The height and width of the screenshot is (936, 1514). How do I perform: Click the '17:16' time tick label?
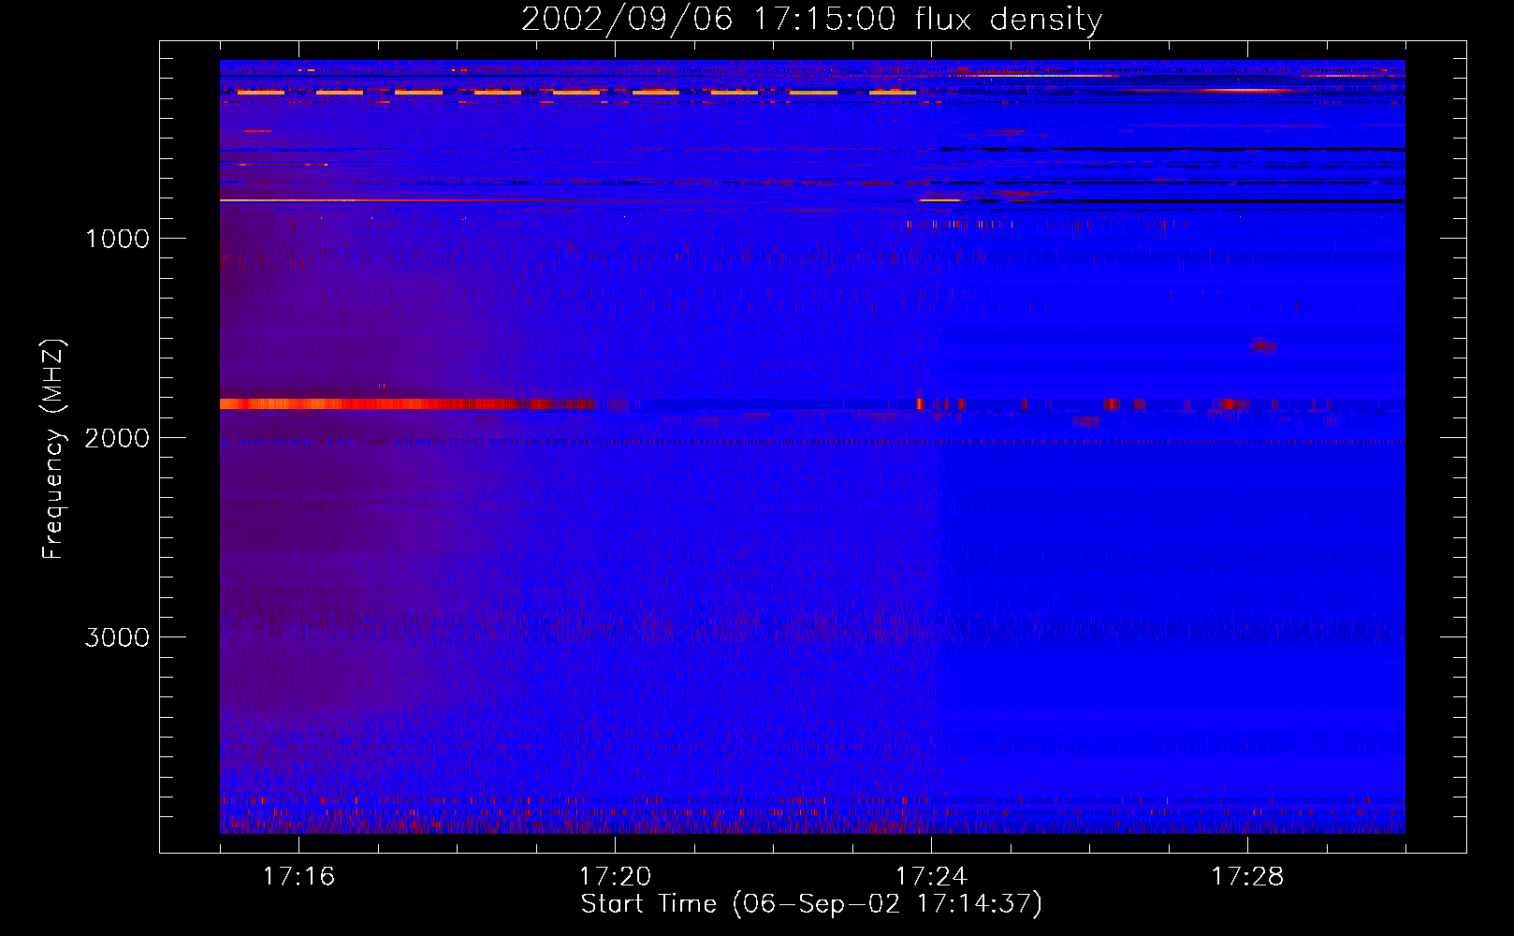pyautogui.click(x=298, y=876)
